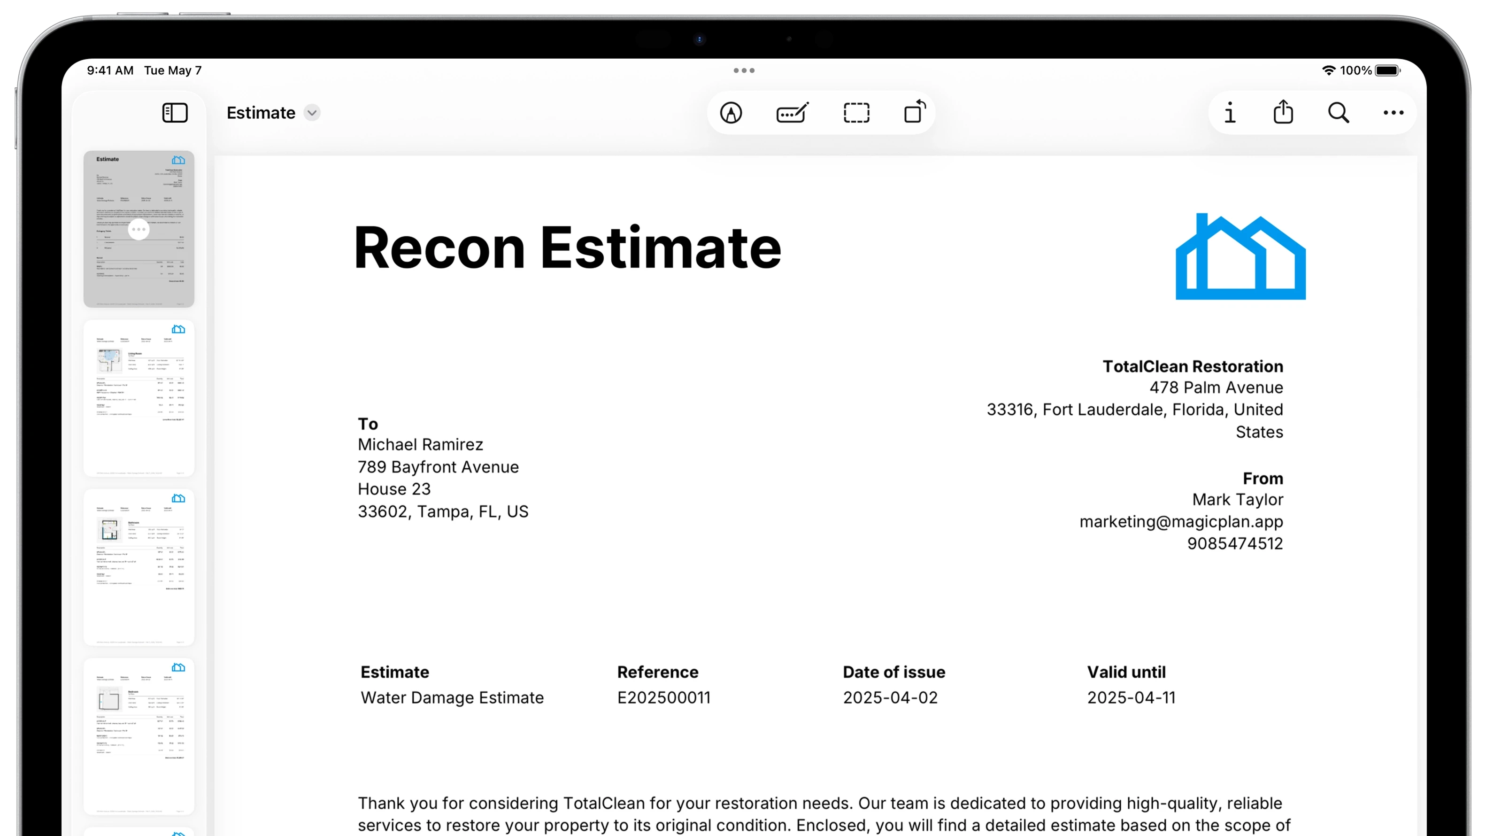This screenshot has width=1486, height=836.
Task: Open the Markup pen tool
Action: coord(731,113)
